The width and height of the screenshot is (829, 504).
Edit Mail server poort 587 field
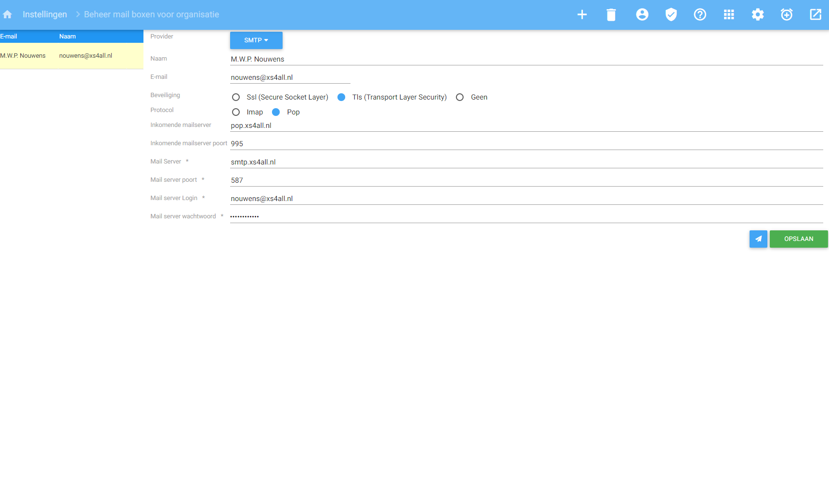527,180
